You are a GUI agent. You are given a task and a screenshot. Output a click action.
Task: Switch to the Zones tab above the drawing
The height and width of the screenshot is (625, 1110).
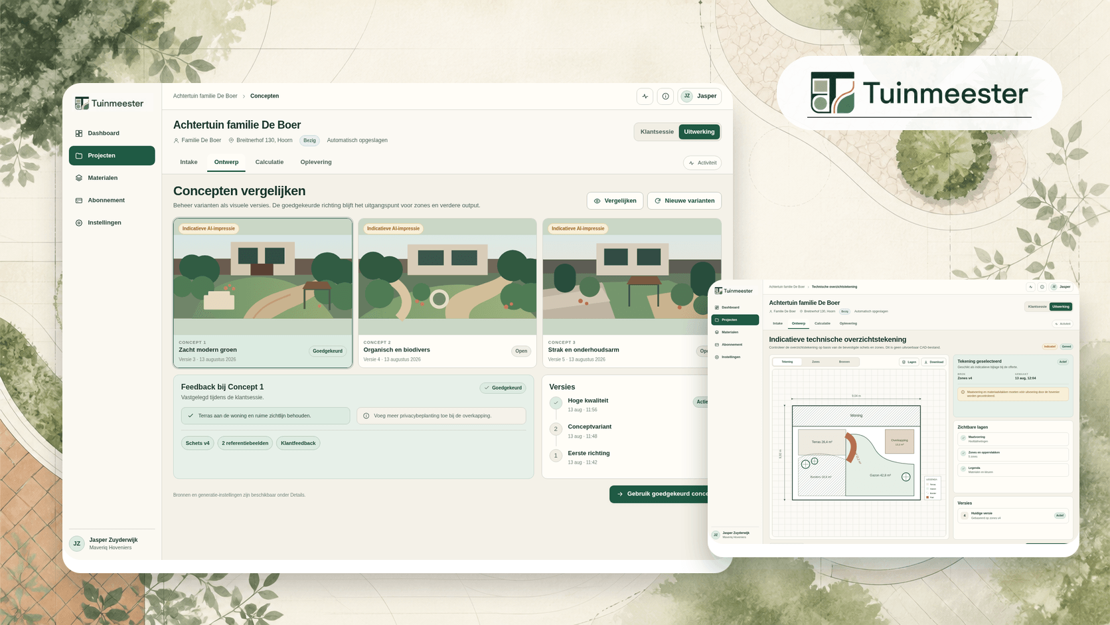click(815, 362)
